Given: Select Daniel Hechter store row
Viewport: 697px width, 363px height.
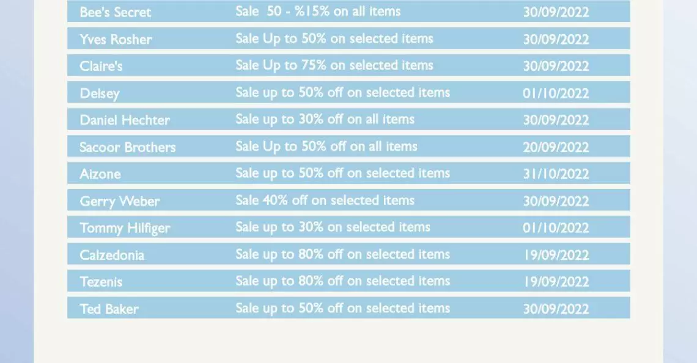Looking at the screenshot, I should tap(348, 120).
